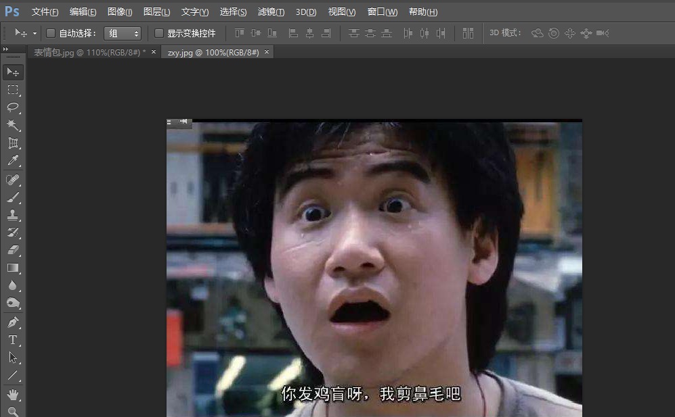Enable the 自动选择 checkbox
Image resolution: width=675 pixels, height=417 pixels.
click(50, 32)
